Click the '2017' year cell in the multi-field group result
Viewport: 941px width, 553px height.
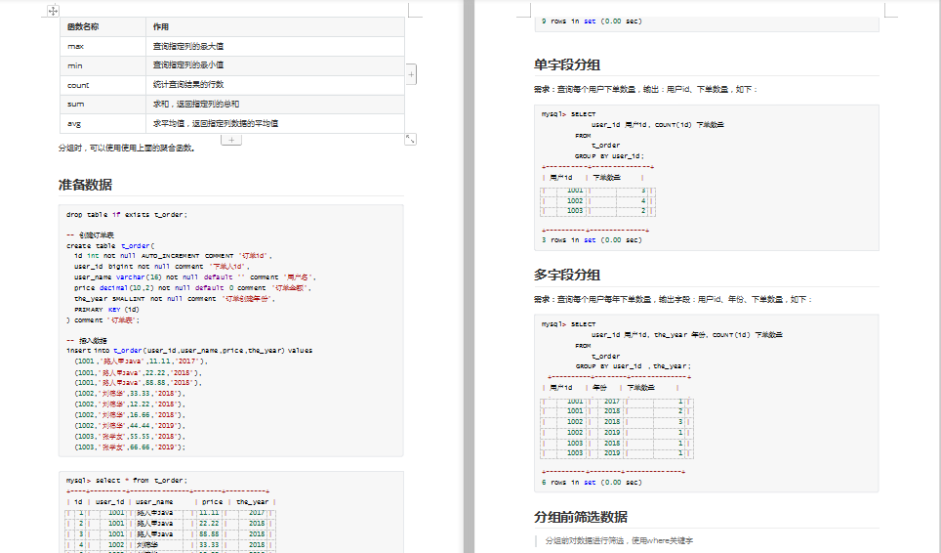(612, 402)
